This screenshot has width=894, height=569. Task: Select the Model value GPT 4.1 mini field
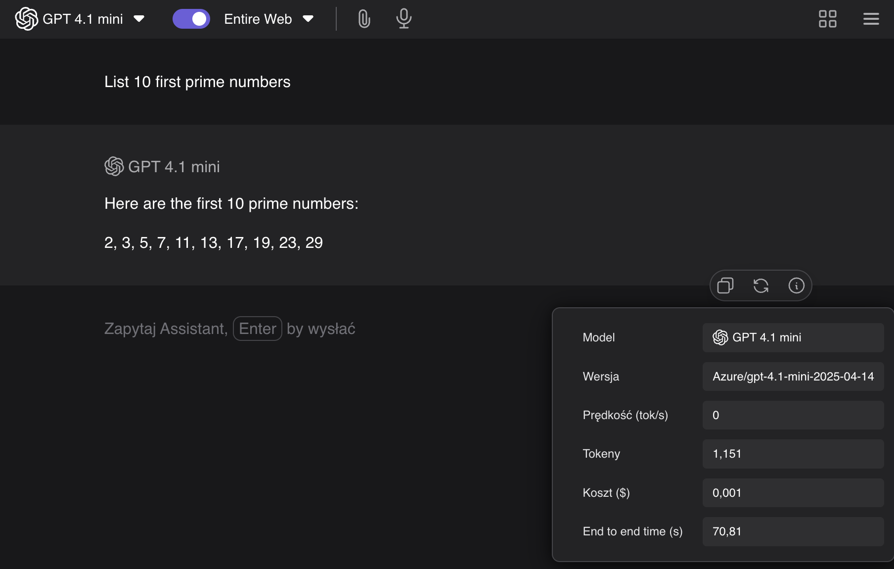tap(793, 337)
